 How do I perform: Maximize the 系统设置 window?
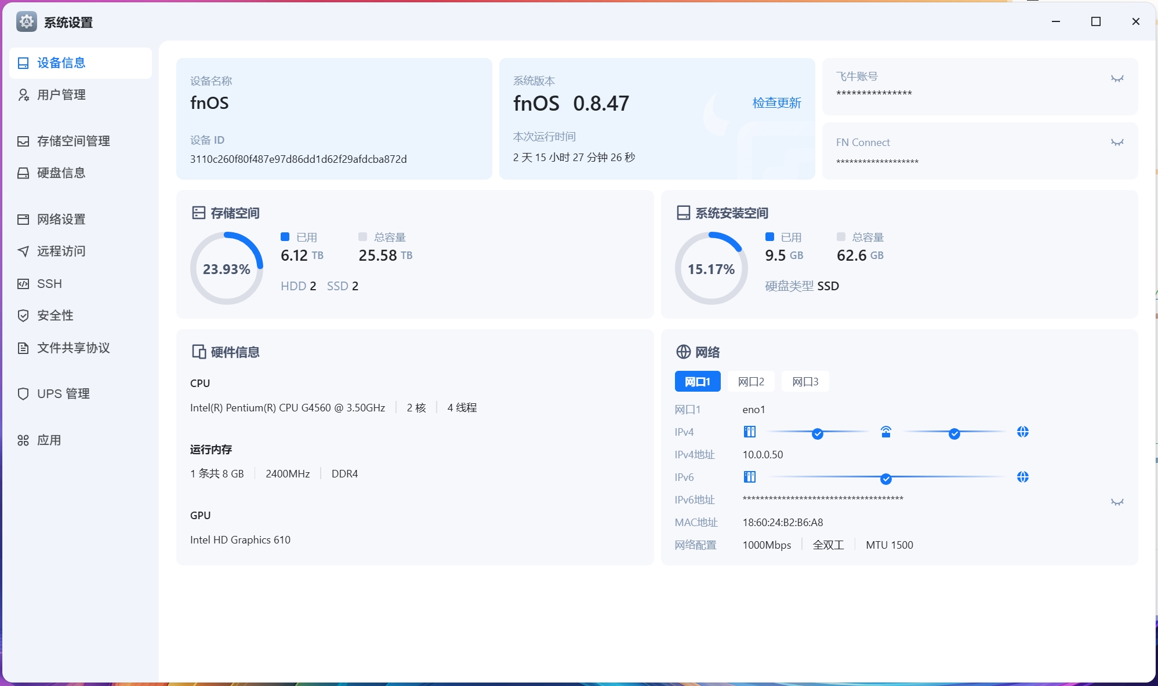coord(1096,21)
